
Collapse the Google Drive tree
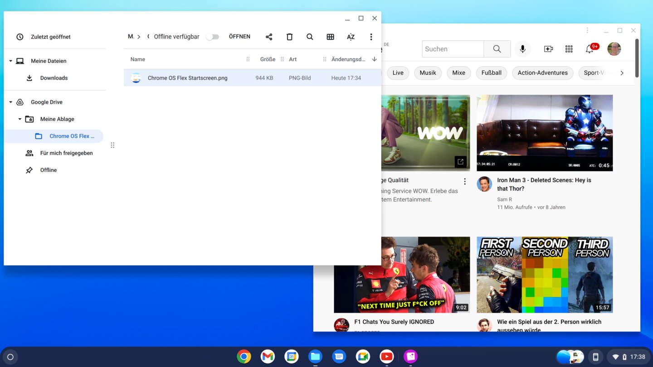point(10,102)
